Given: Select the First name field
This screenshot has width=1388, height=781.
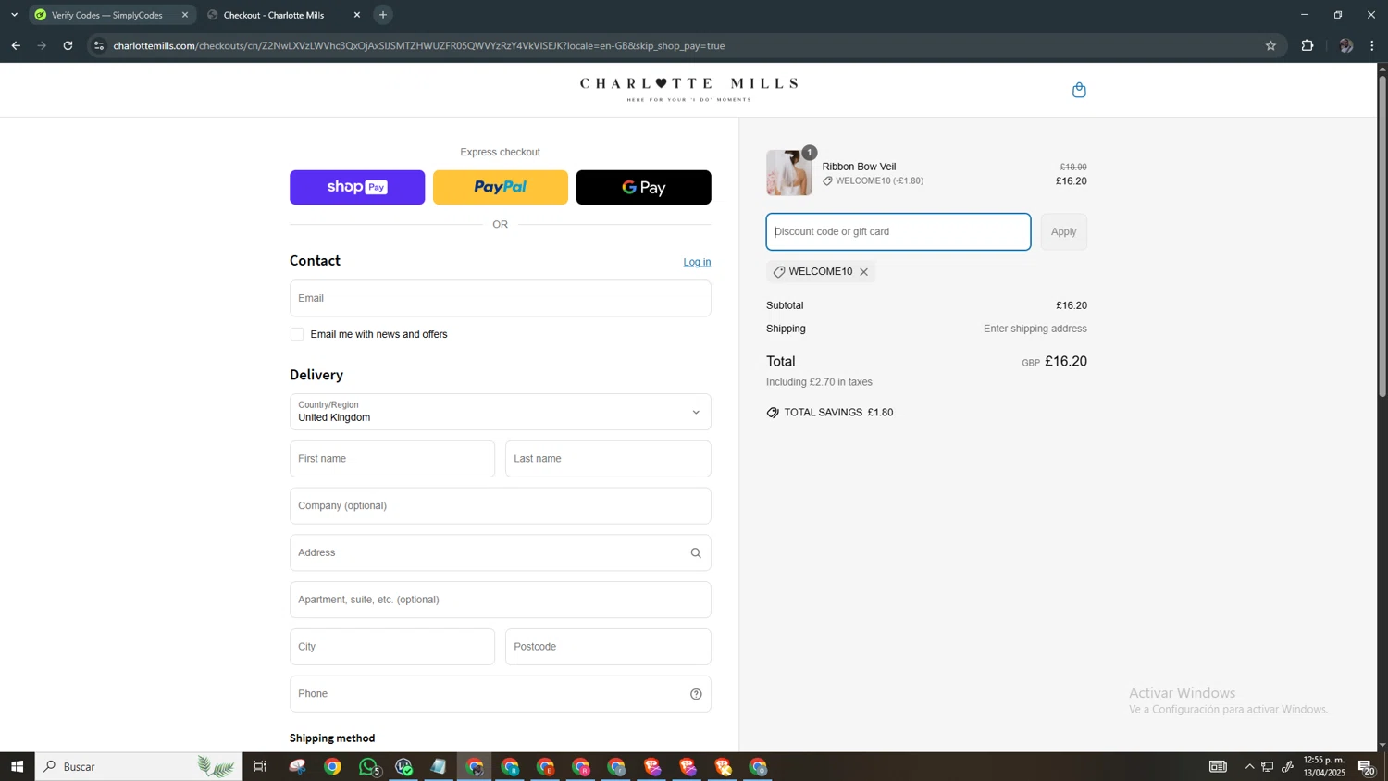Looking at the screenshot, I should 392,459.
